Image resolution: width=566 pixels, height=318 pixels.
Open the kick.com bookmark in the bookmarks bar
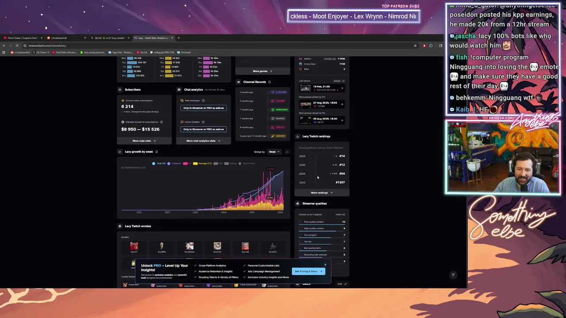point(93,52)
